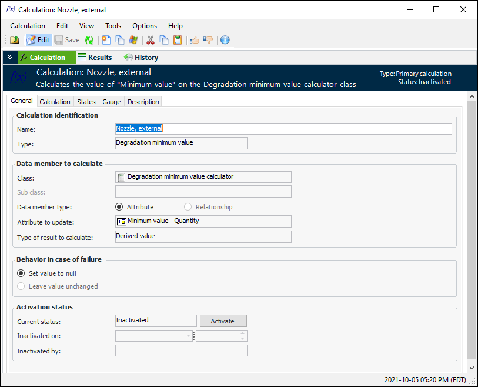Click the green refresh arrows icon
Image resolution: width=478 pixels, height=387 pixels.
click(x=89, y=40)
